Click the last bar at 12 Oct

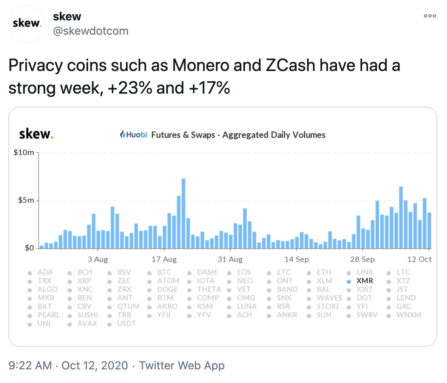[429, 230]
